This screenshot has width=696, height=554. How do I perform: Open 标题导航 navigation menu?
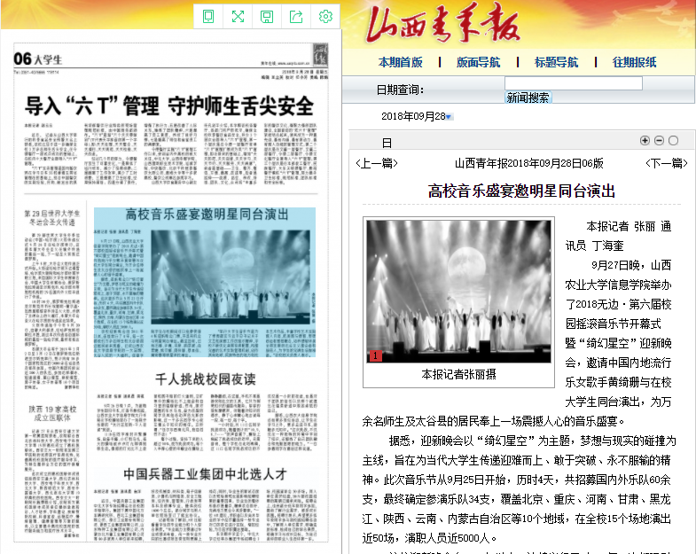(556, 62)
